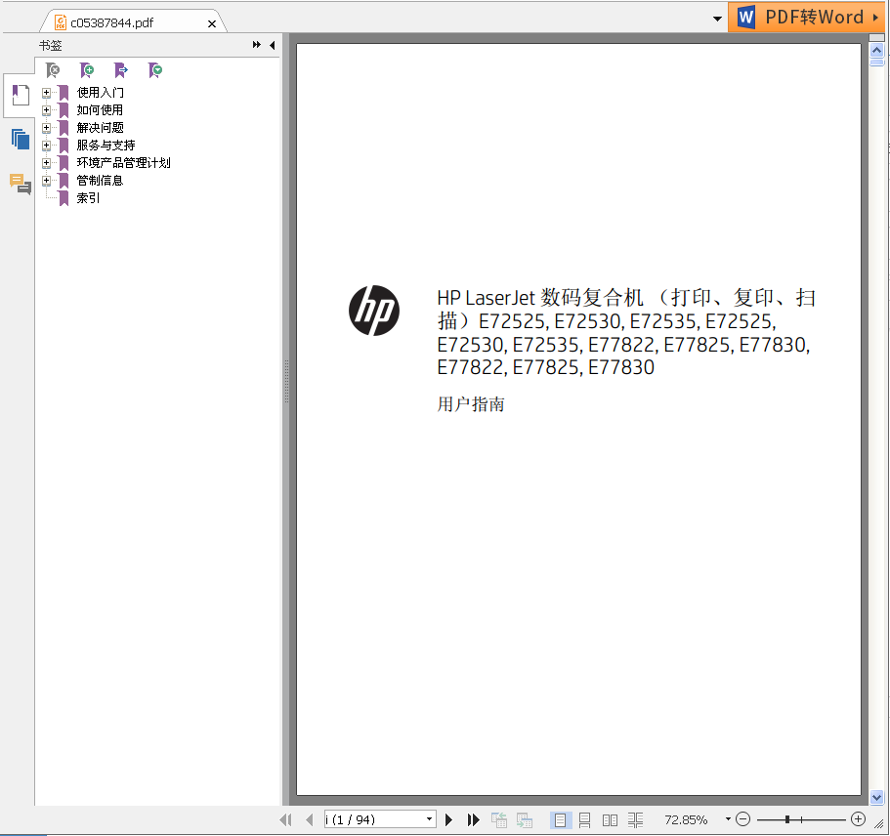Image resolution: width=890 pixels, height=836 pixels.
Task: Open the Bookmarks side panel tab
Action: pos(21,95)
